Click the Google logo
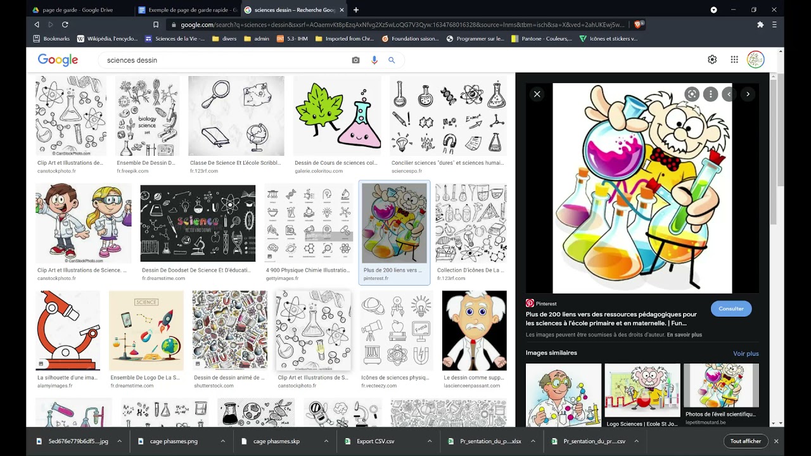 (x=58, y=60)
